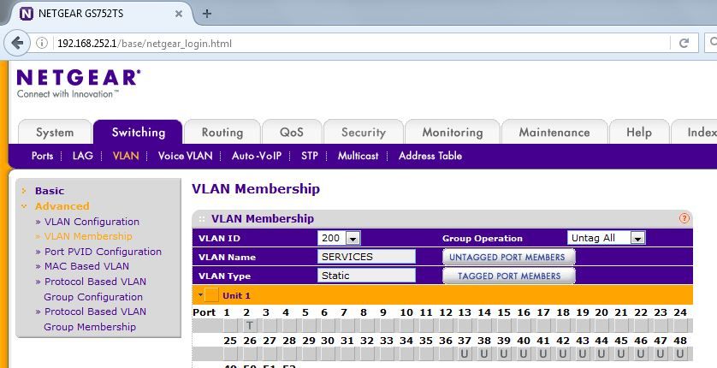717x368 pixels.
Task: Open STP submenu item
Action: click(x=310, y=156)
